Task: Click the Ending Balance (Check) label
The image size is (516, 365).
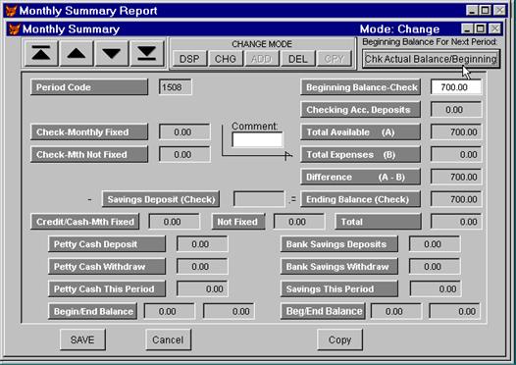Action: click(361, 199)
